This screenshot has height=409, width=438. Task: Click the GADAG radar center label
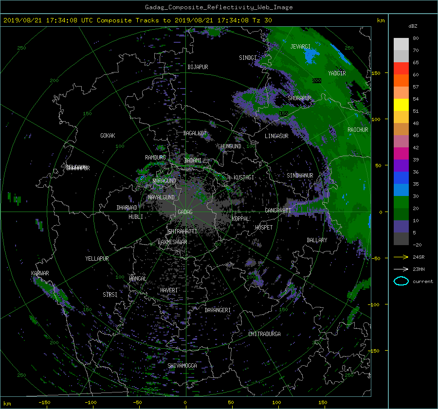(185, 212)
